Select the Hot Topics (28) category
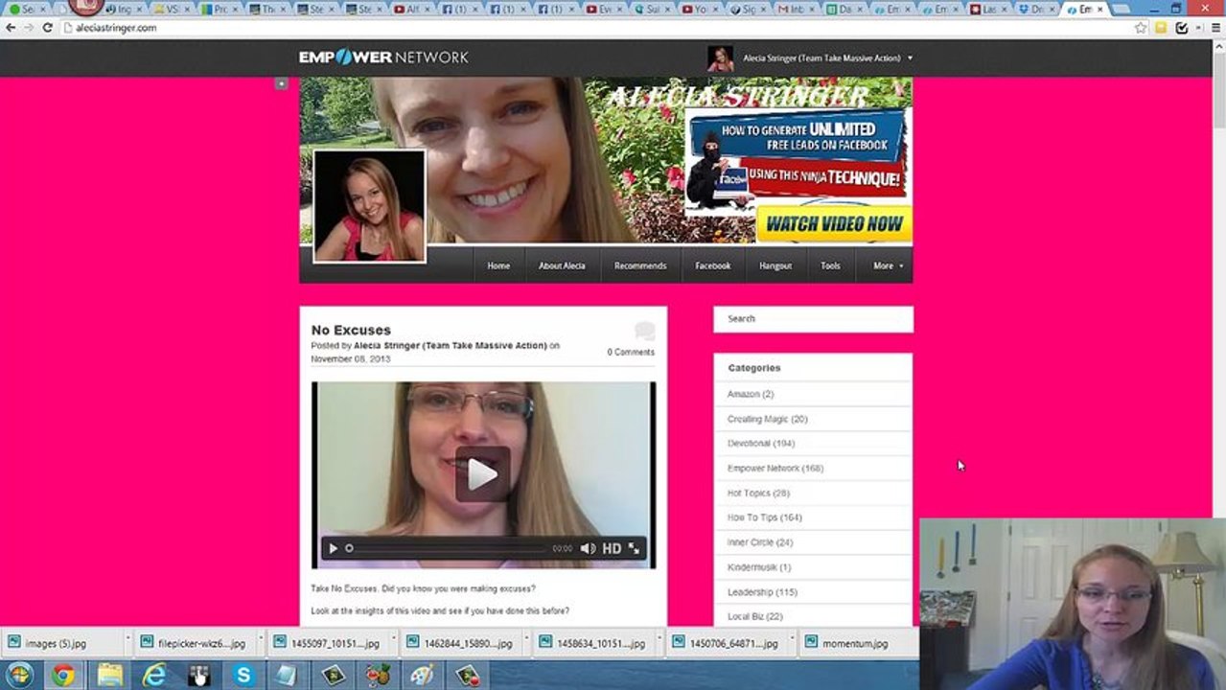Image resolution: width=1226 pixels, height=690 pixels. pyautogui.click(x=758, y=494)
